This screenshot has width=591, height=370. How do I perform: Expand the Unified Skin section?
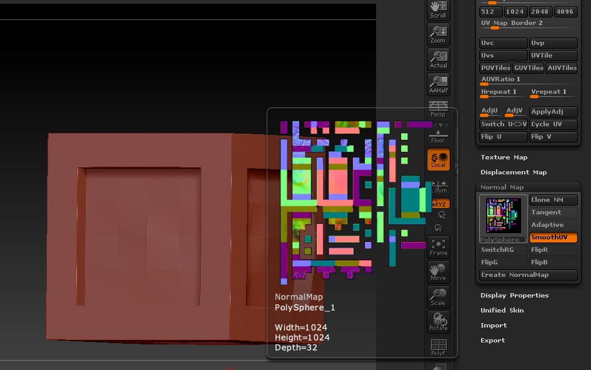point(502,311)
